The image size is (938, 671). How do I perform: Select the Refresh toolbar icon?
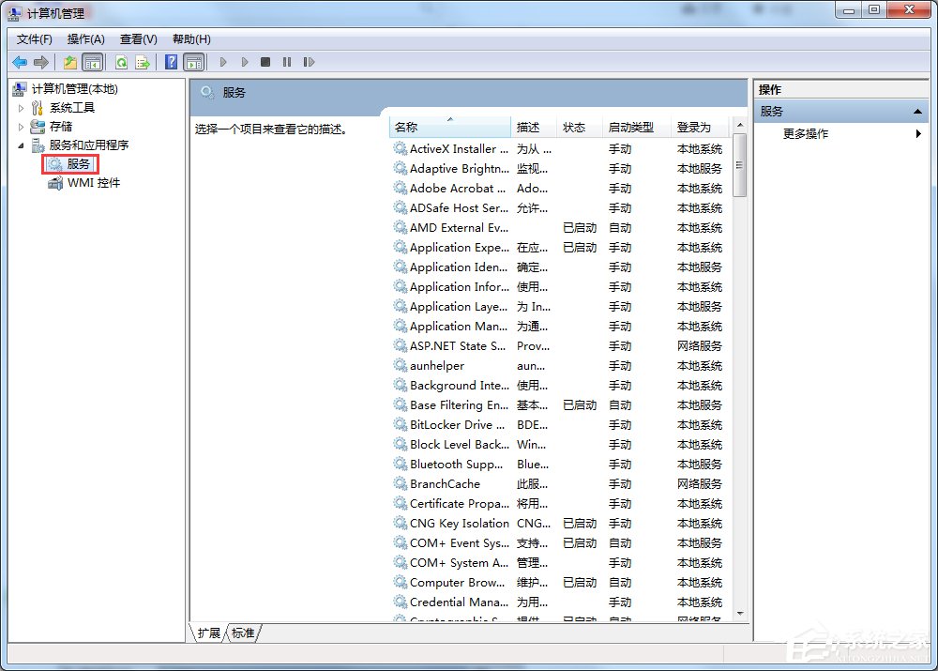tap(122, 62)
